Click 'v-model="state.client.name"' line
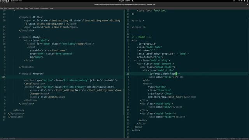Viewport: 249px width, 140px height. click(48, 51)
